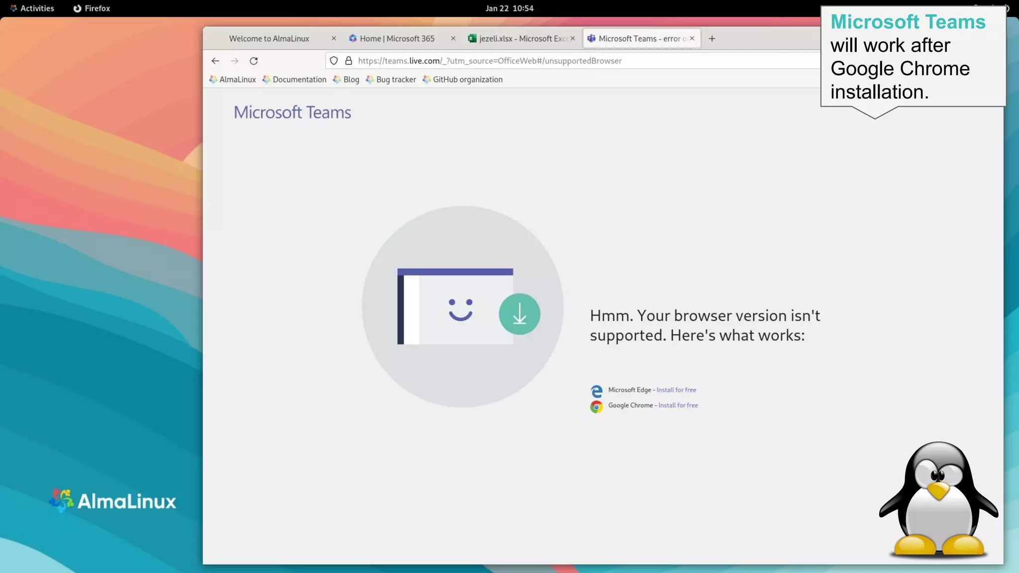Open AlmaLinux bookmark
Image resolution: width=1019 pixels, height=573 pixels.
point(232,80)
